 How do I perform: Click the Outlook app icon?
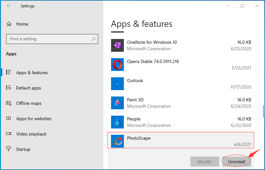pos(117,84)
